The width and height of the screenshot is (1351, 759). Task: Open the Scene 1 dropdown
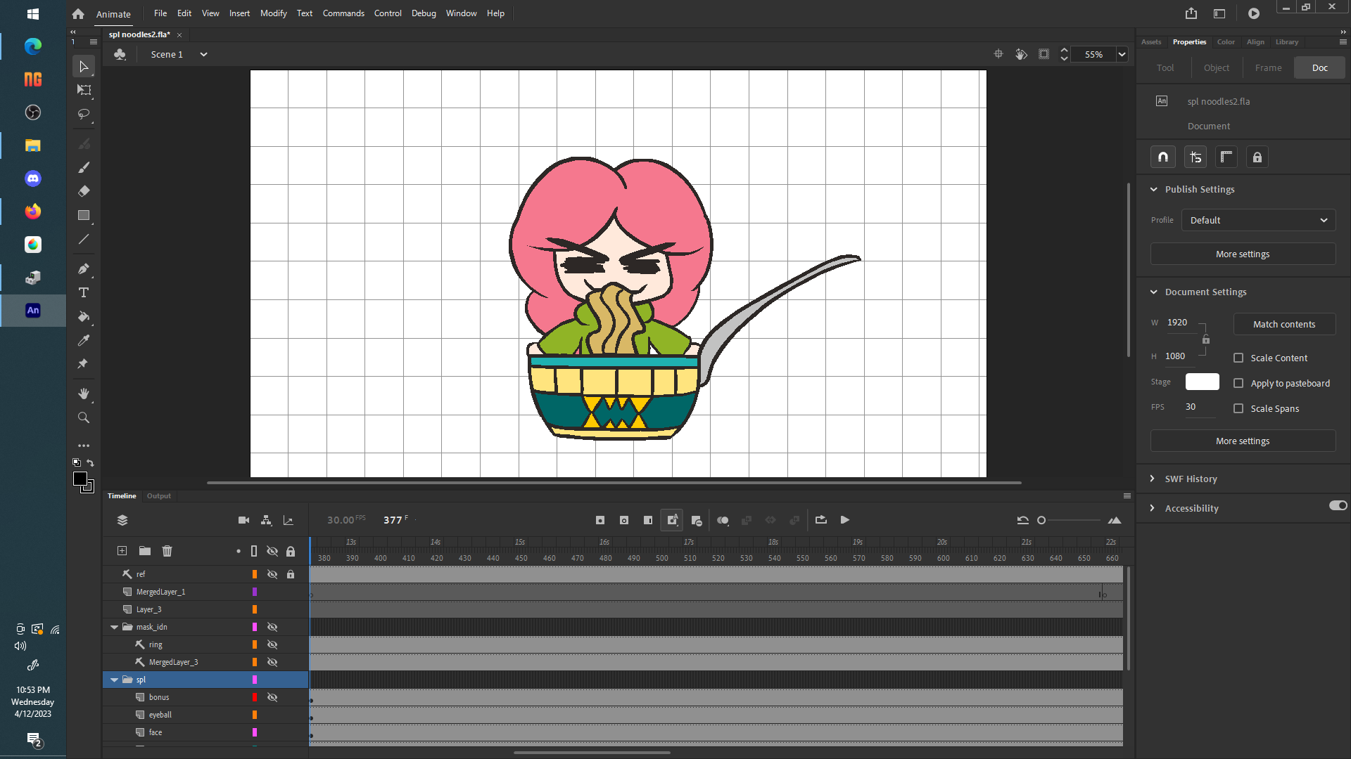point(203,54)
